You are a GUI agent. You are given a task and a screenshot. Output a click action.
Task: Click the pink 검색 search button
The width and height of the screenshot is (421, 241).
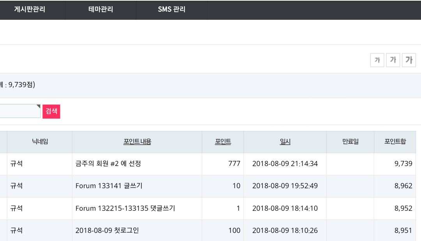51,112
